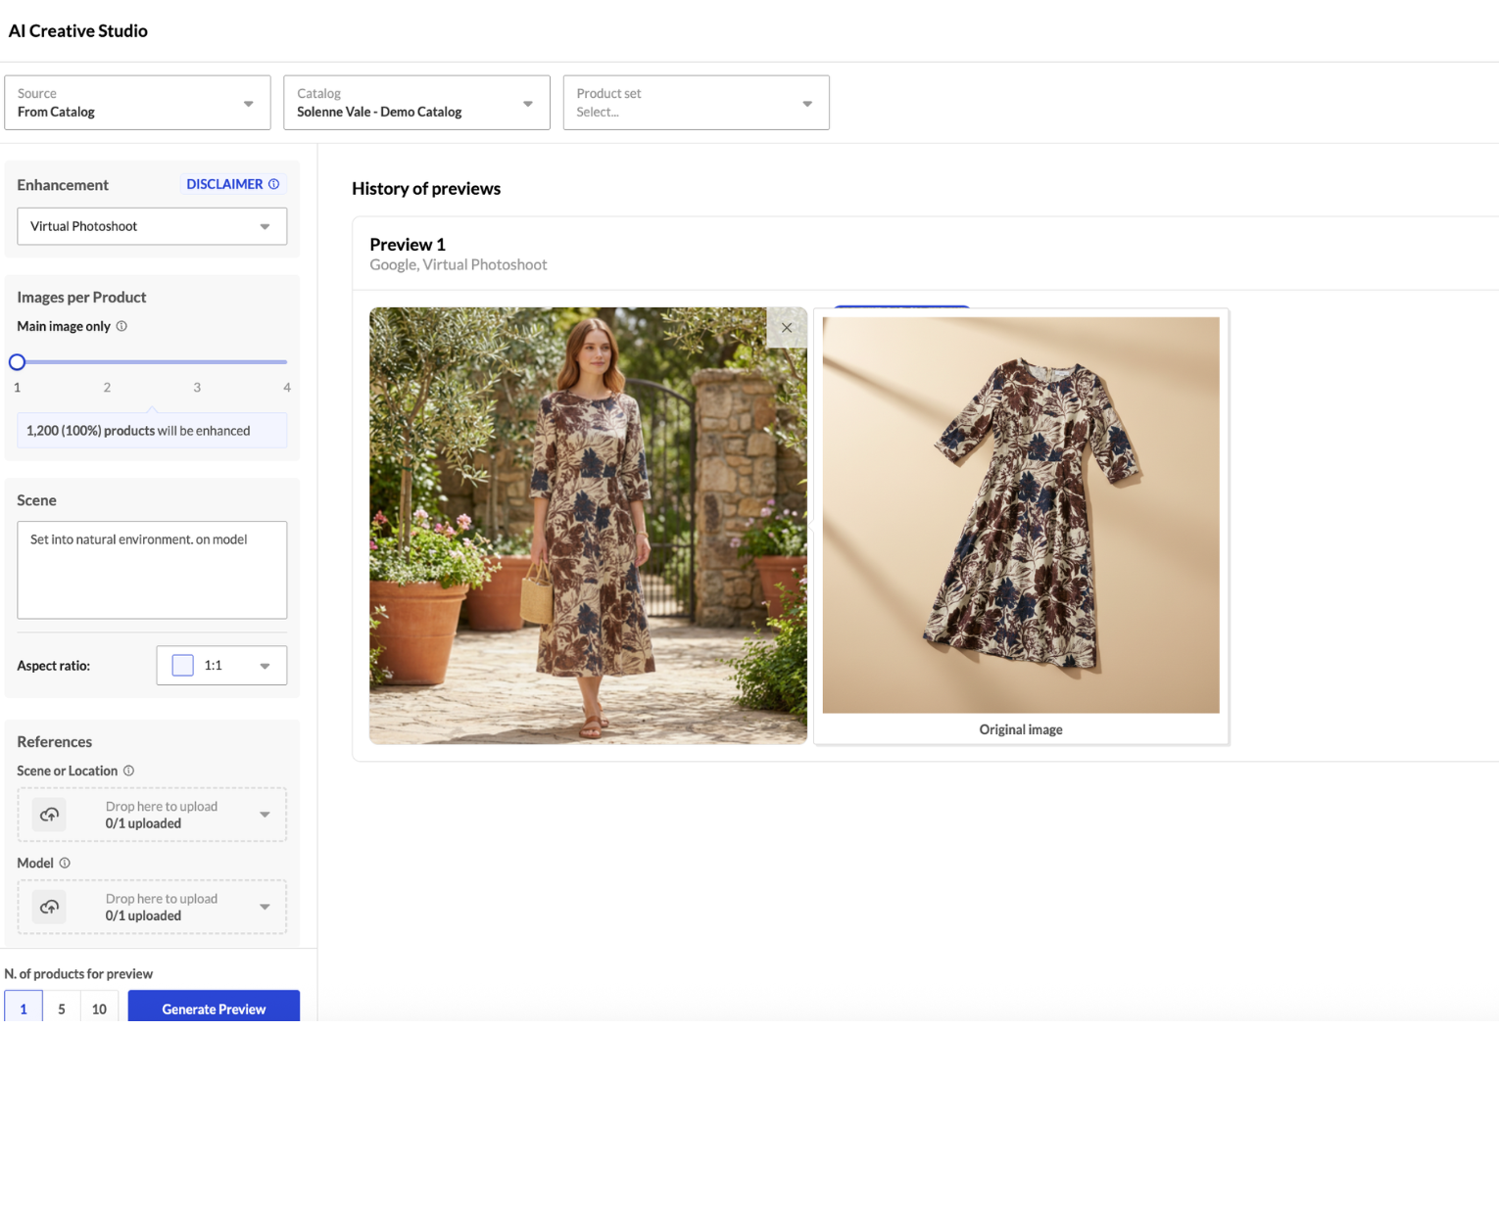Expand the Model upload options arrow
Viewport: 1499px width, 1217px height.
[265, 907]
